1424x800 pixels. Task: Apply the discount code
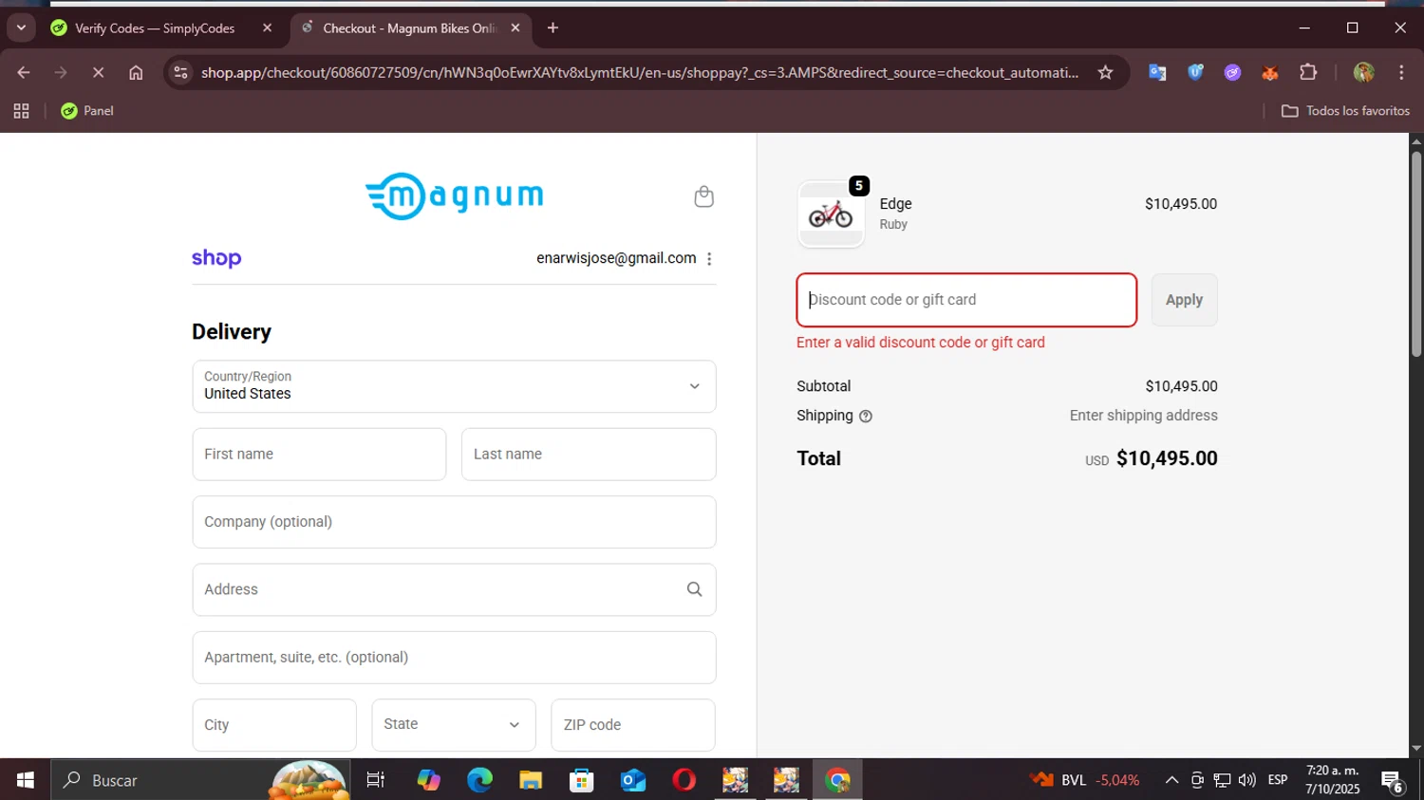point(1184,300)
